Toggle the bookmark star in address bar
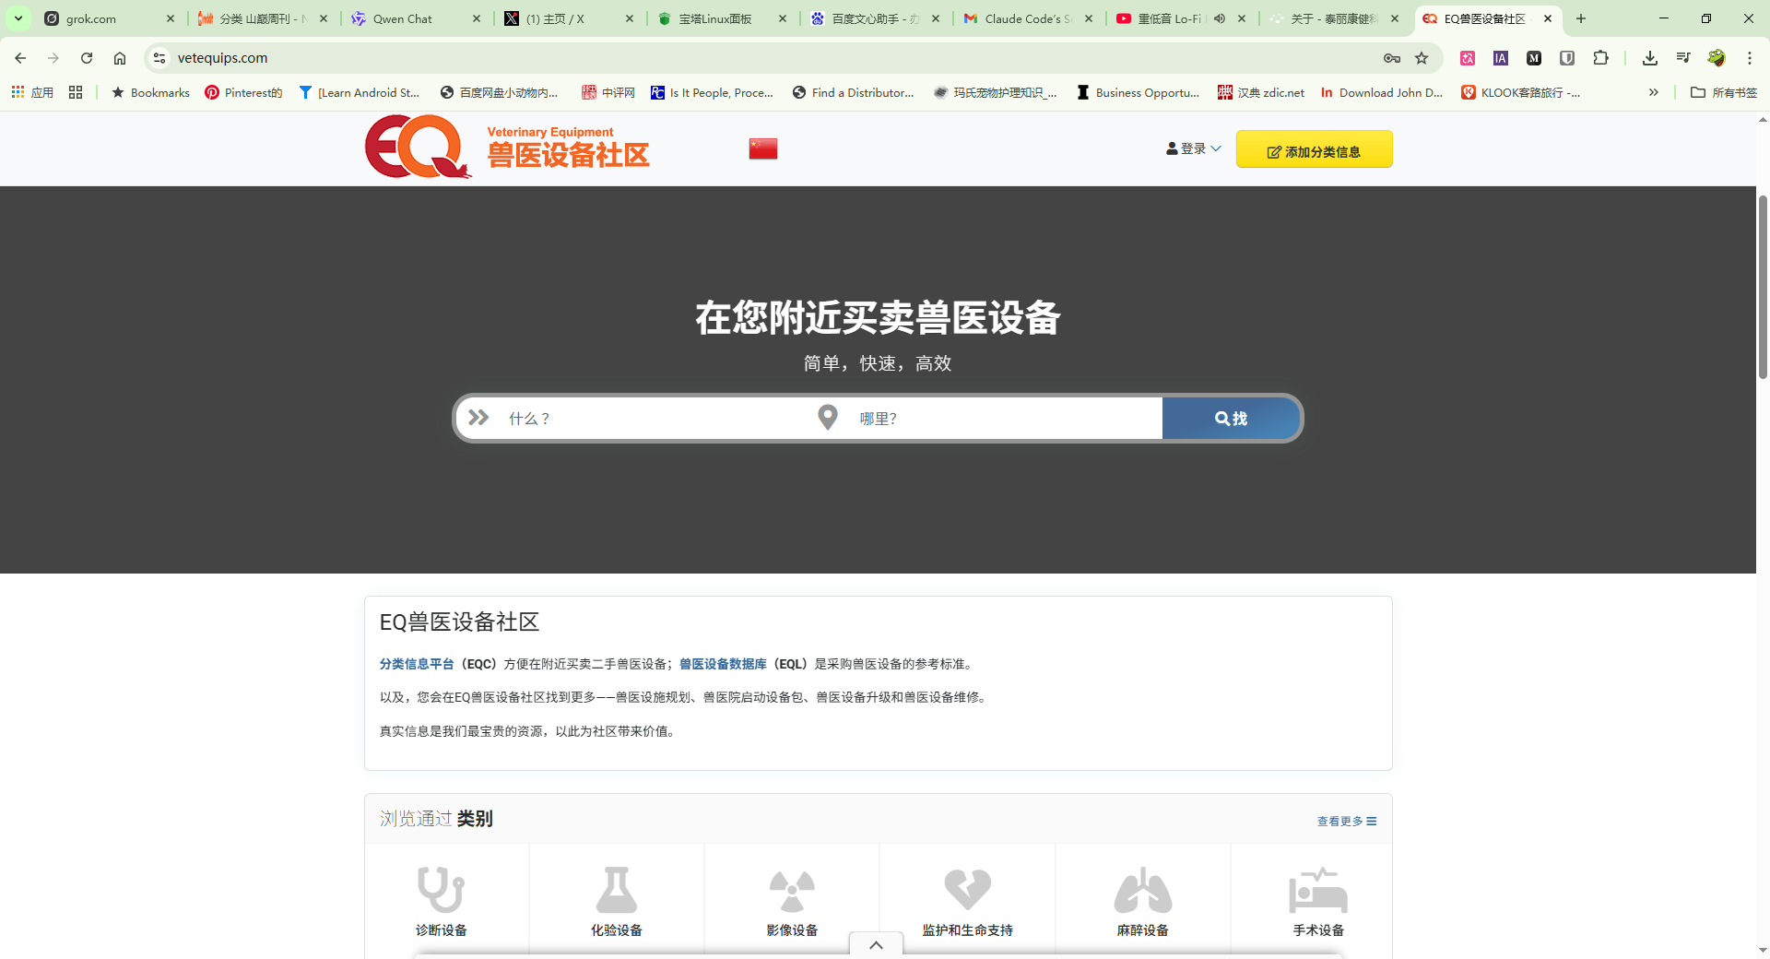1770x959 pixels. click(x=1422, y=57)
